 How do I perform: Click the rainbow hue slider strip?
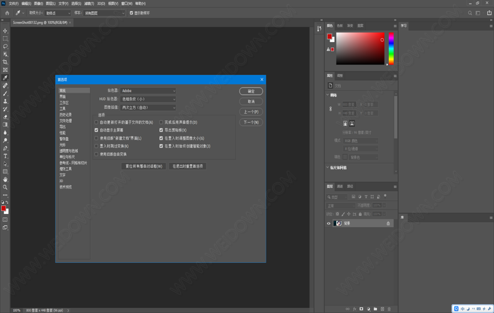[x=391, y=49]
